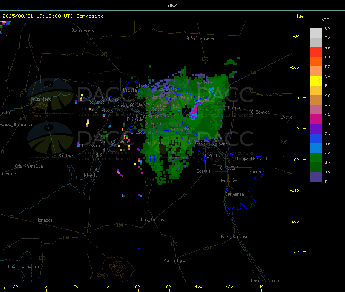Click the 'Pampa_Diamante' label
345x292 pixels.
[x=16, y=125]
